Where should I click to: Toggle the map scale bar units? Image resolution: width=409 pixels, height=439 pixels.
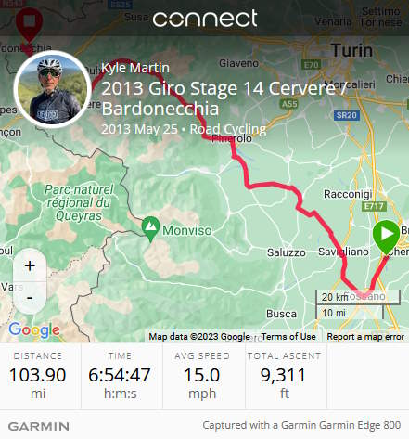point(358,304)
